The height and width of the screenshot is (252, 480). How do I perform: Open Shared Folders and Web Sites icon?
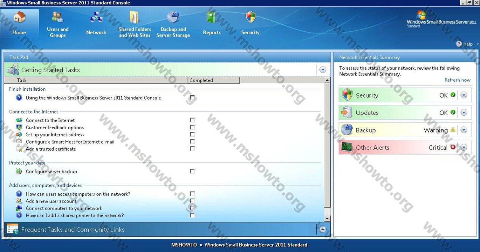134,17
